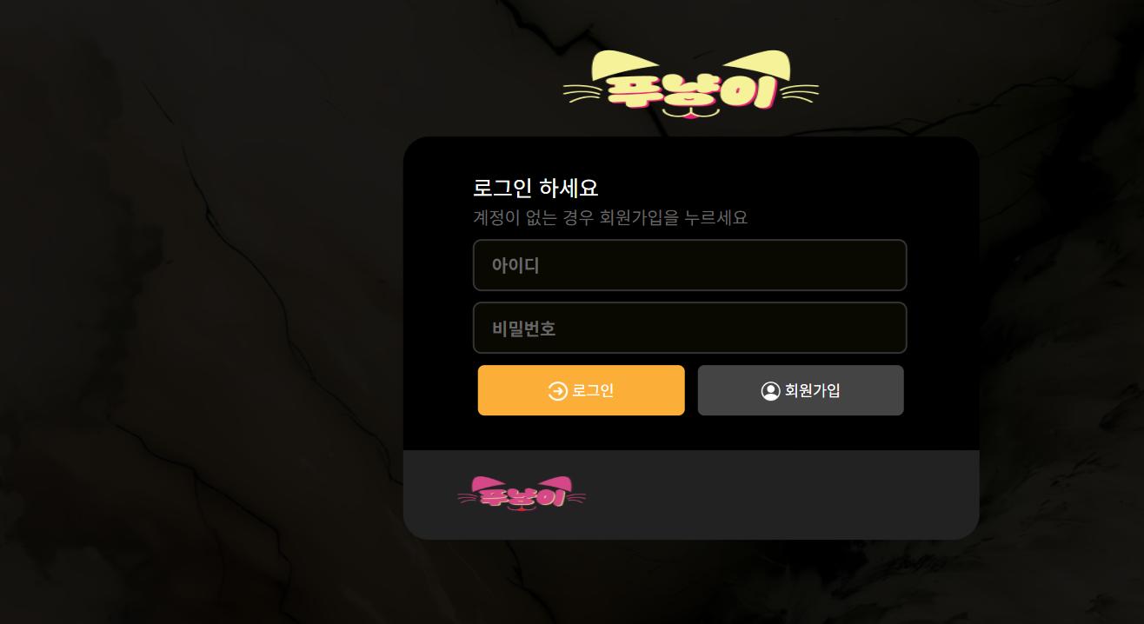Focus the 비밀번호 password field
Screen dimensions: 1144x624
690,328
